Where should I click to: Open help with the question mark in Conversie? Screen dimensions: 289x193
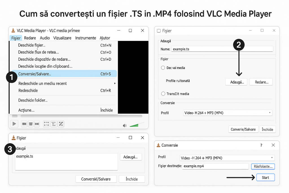[261, 145]
